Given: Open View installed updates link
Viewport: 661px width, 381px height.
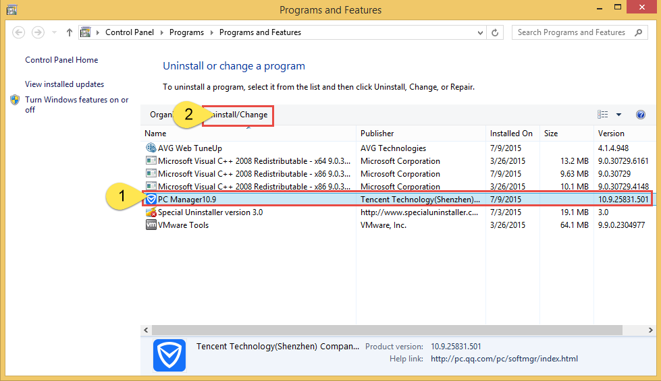Looking at the screenshot, I should pos(65,84).
